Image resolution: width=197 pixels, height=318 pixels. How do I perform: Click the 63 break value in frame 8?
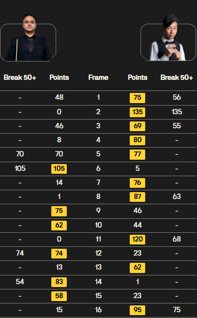click(177, 197)
